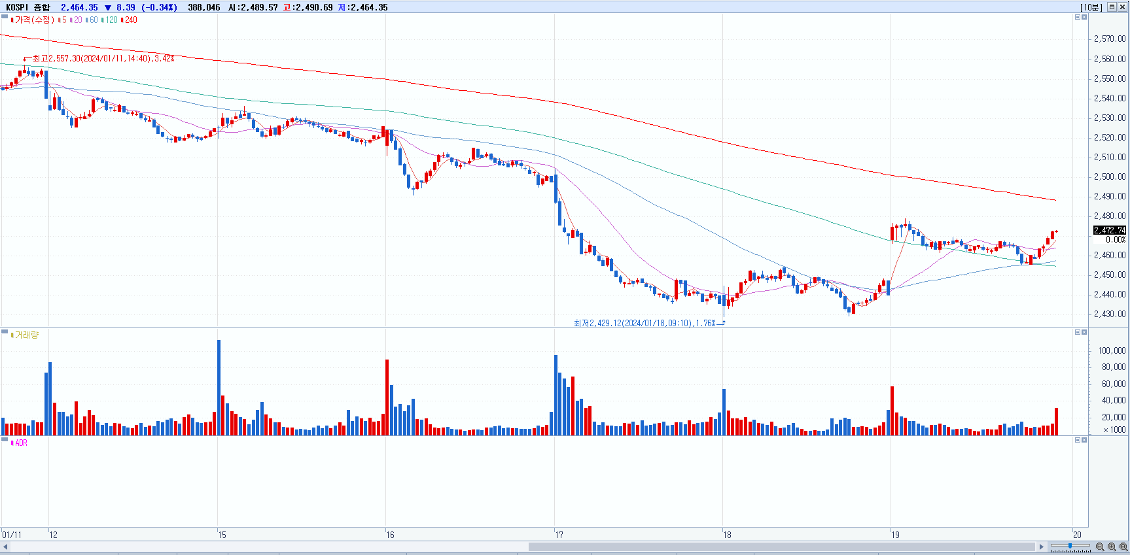Click the zoom level slider handle
Screen dimensions: 1130x555
tap(1070, 546)
